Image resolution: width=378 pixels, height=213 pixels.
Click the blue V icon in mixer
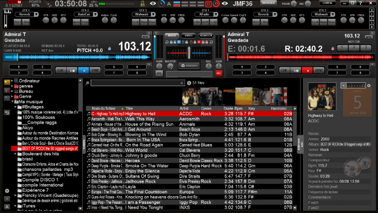pyautogui.click(x=179, y=42)
